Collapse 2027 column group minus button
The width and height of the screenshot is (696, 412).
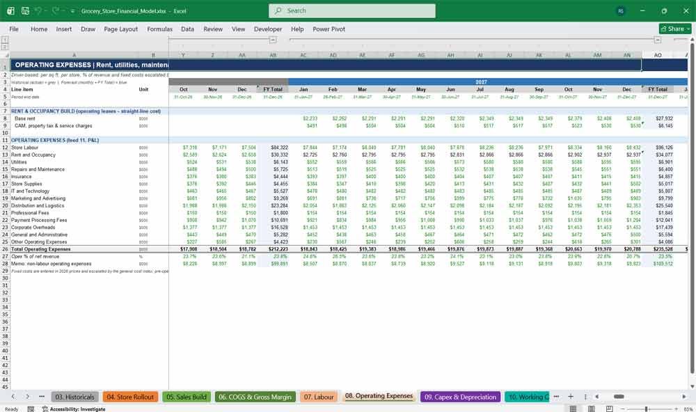click(x=658, y=40)
